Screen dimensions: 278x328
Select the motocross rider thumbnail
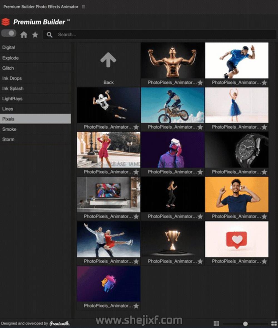tap(173, 105)
